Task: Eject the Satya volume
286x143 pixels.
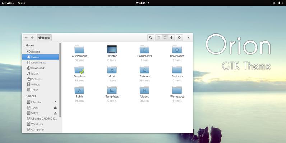Action: click(55, 113)
